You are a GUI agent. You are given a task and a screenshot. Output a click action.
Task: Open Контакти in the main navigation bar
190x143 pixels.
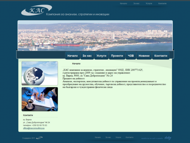(x=161, y=56)
